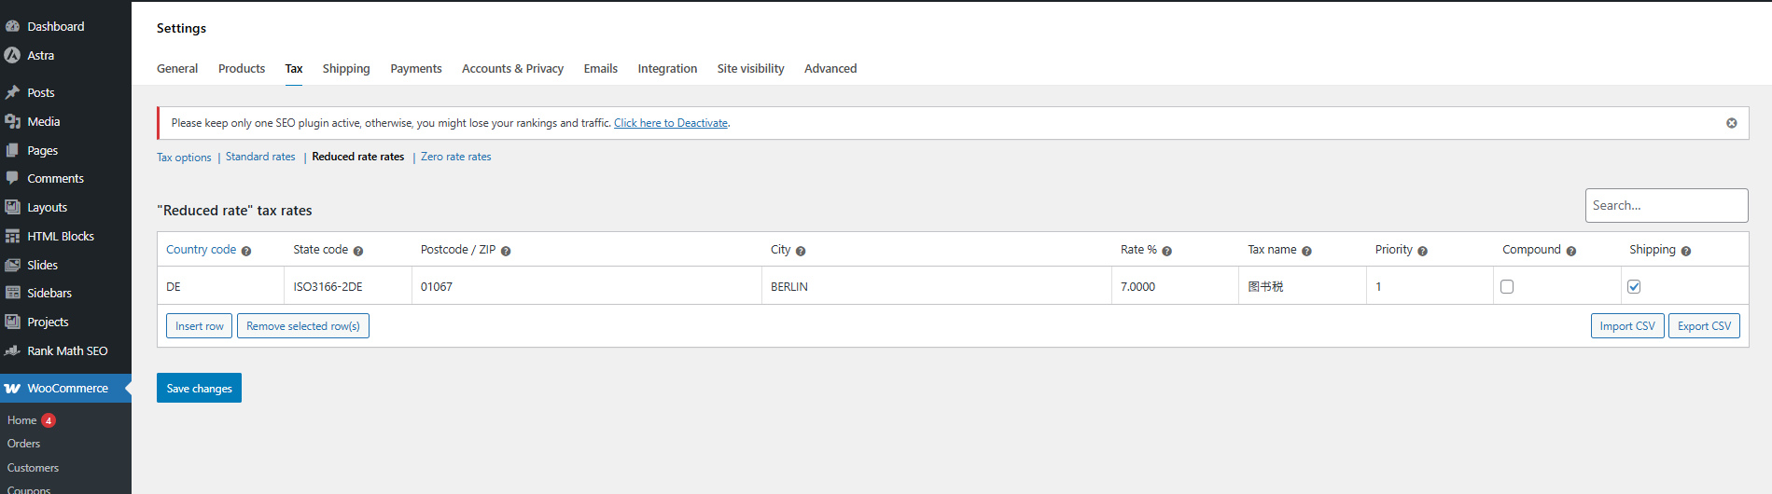Screen dimensions: 1772x494
Task: Click help icon beside Rate %
Action: point(1167,251)
